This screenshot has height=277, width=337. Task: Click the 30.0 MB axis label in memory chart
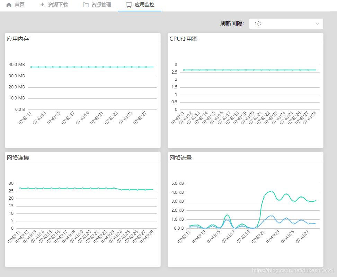17,76
